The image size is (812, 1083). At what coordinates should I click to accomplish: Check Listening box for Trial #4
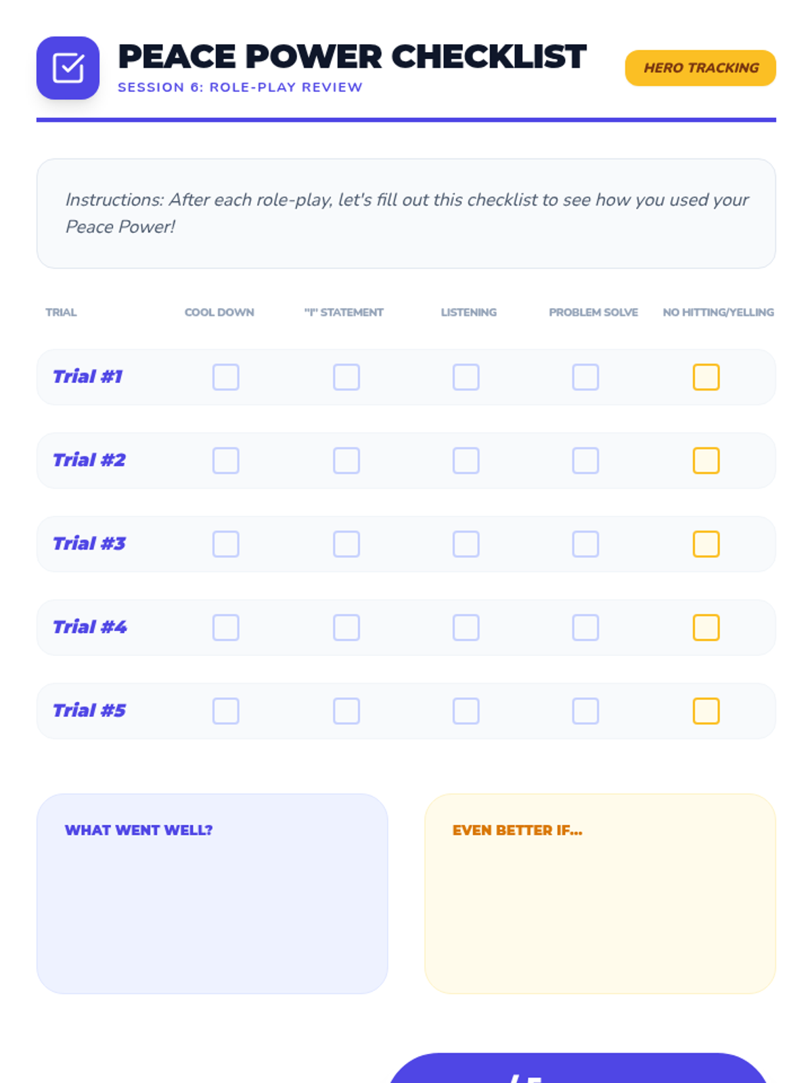point(466,627)
